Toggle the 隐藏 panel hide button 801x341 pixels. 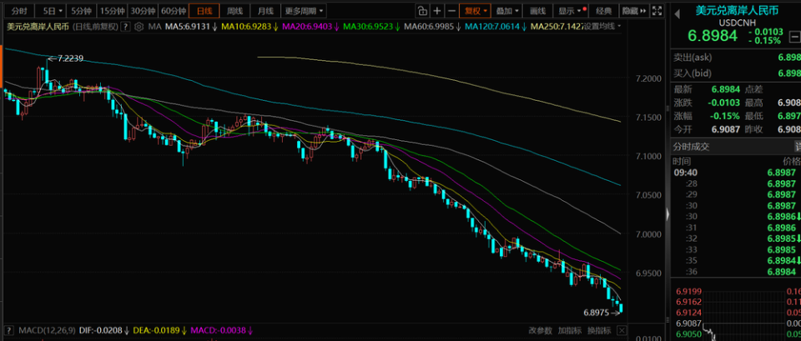pyautogui.click(x=634, y=10)
